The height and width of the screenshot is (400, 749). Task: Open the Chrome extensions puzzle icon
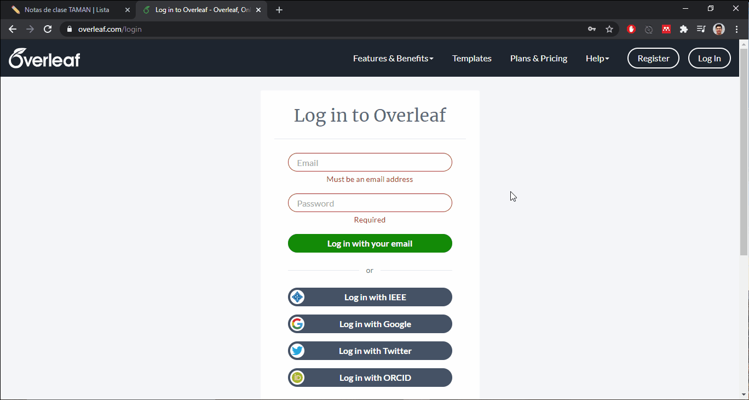(x=683, y=29)
